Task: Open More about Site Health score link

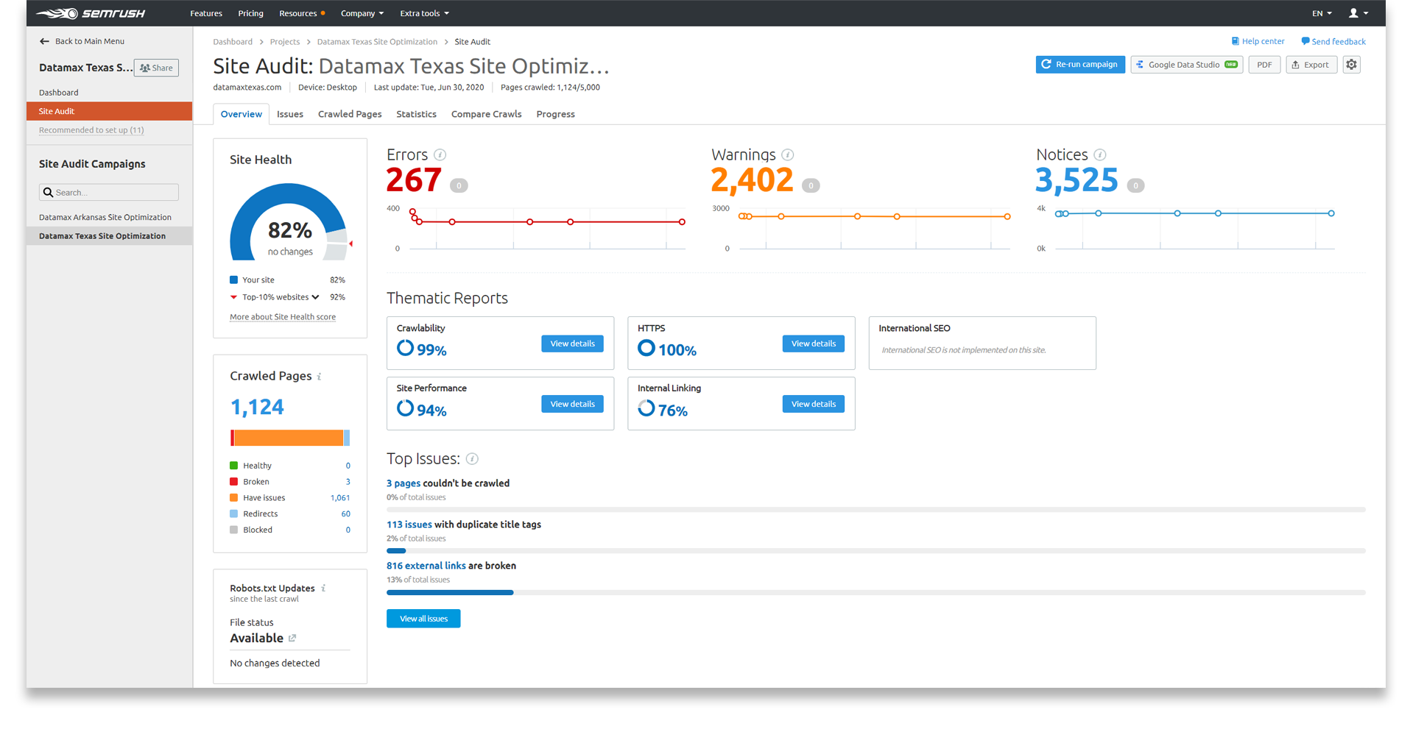Action: 283,317
